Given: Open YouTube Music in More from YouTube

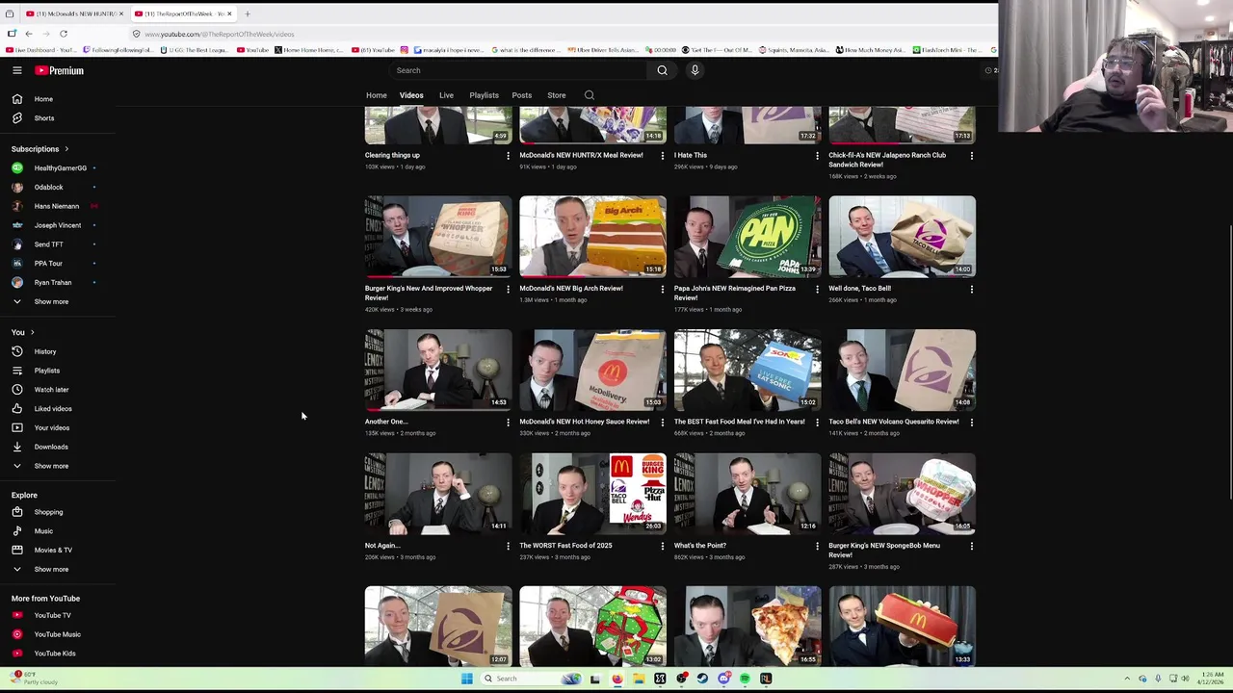Looking at the screenshot, I should pyautogui.click(x=58, y=634).
